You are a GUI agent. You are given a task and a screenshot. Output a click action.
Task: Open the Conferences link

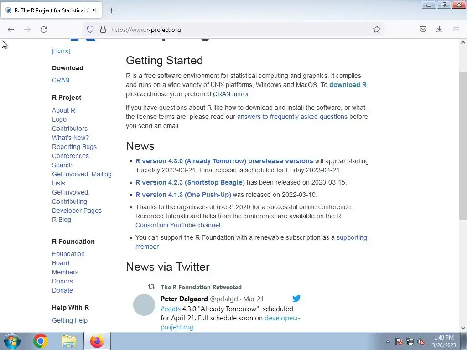tap(70, 156)
